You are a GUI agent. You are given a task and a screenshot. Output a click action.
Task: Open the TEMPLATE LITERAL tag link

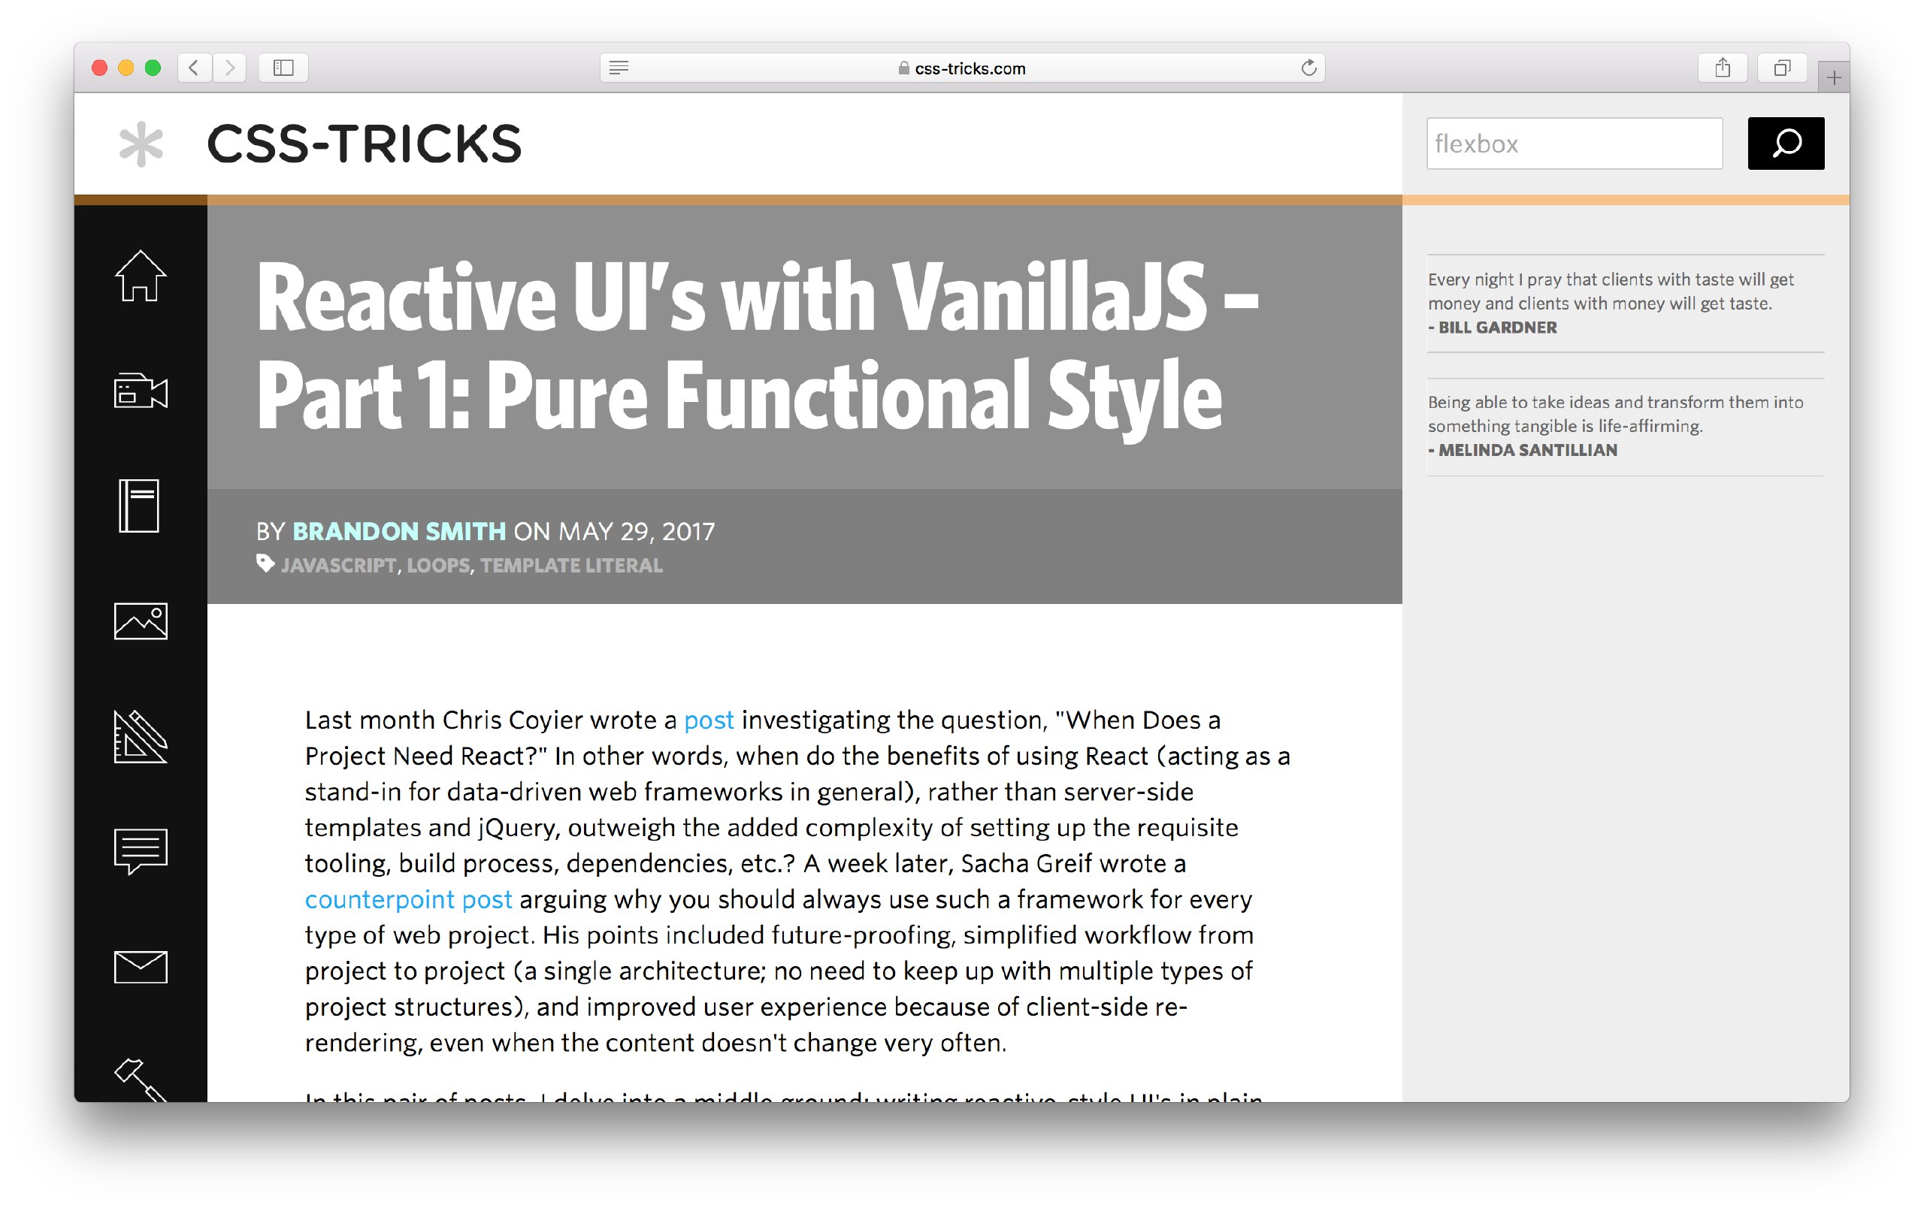[571, 565]
